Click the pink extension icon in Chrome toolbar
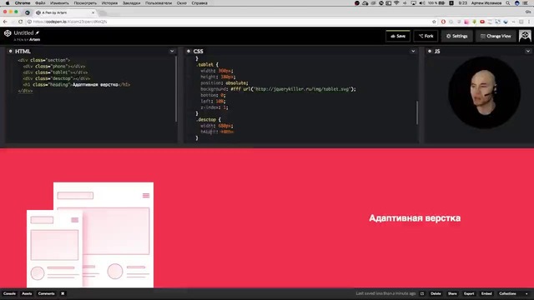The image size is (534, 300). [466, 22]
